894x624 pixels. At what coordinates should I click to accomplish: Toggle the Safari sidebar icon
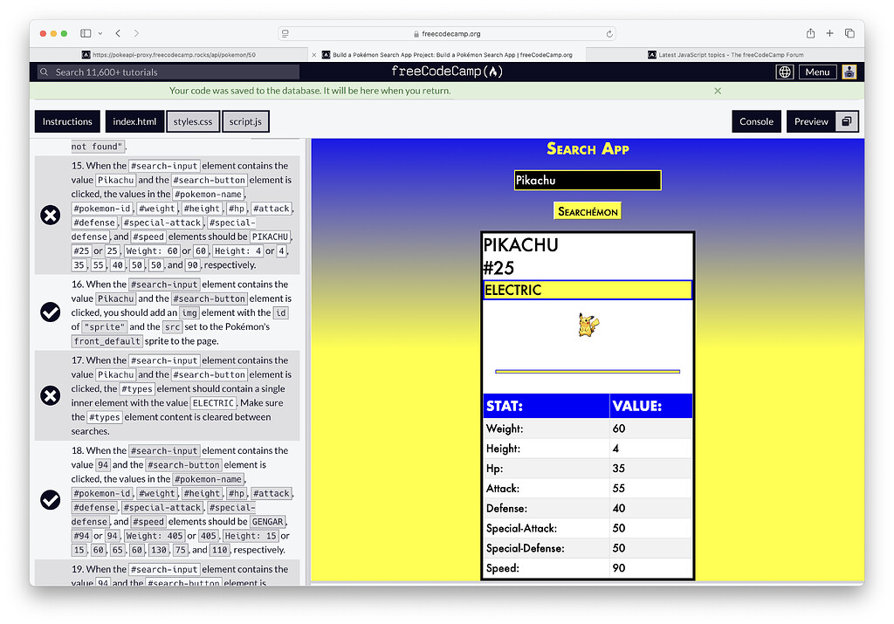(84, 32)
